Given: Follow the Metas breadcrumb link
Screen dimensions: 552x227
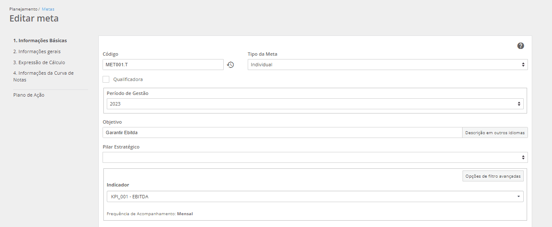Looking at the screenshot, I should tap(48, 9).
